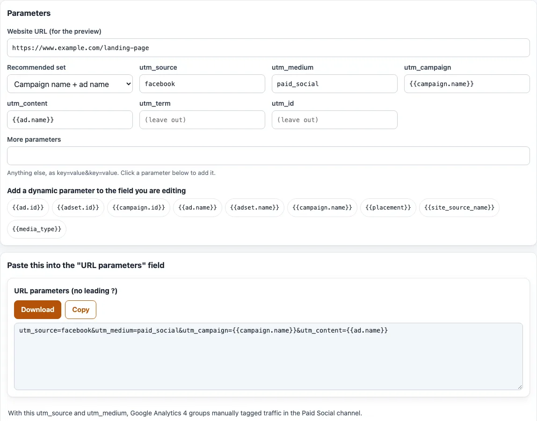Add the {{ad.id}} dynamic parameter

28,208
